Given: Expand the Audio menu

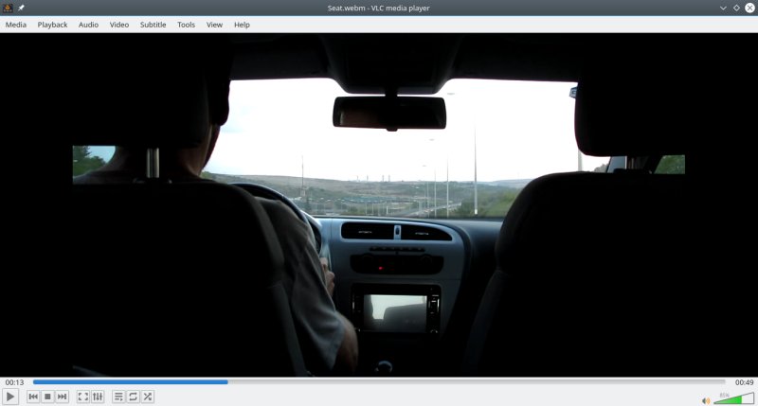Looking at the screenshot, I should tap(88, 25).
